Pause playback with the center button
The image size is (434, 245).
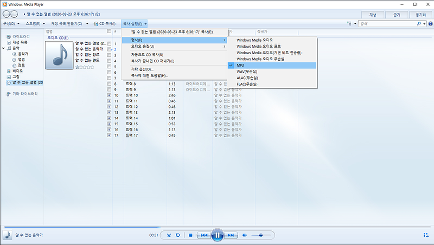[x=218, y=235]
